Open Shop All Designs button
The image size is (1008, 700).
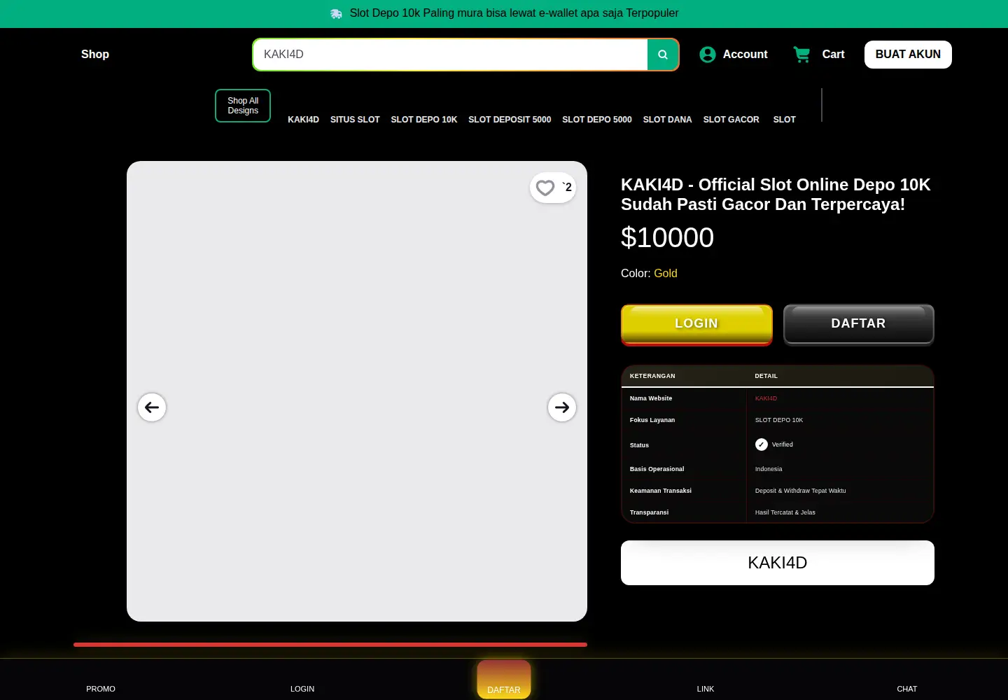(243, 106)
